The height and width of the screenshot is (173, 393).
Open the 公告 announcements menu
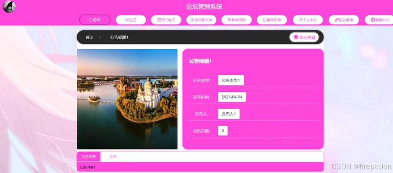(131, 20)
